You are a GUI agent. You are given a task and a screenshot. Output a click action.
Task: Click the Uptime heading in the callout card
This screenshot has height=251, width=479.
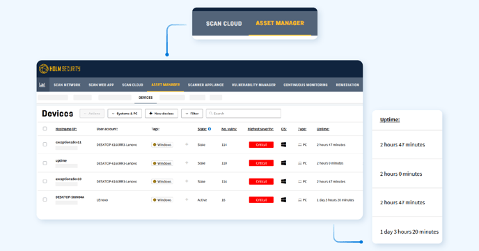(x=390, y=120)
